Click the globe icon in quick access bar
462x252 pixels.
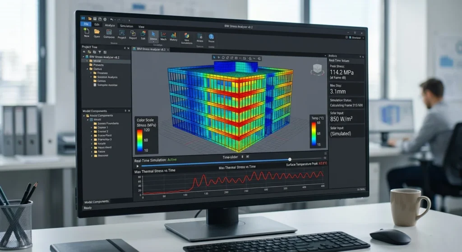pos(105,19)
